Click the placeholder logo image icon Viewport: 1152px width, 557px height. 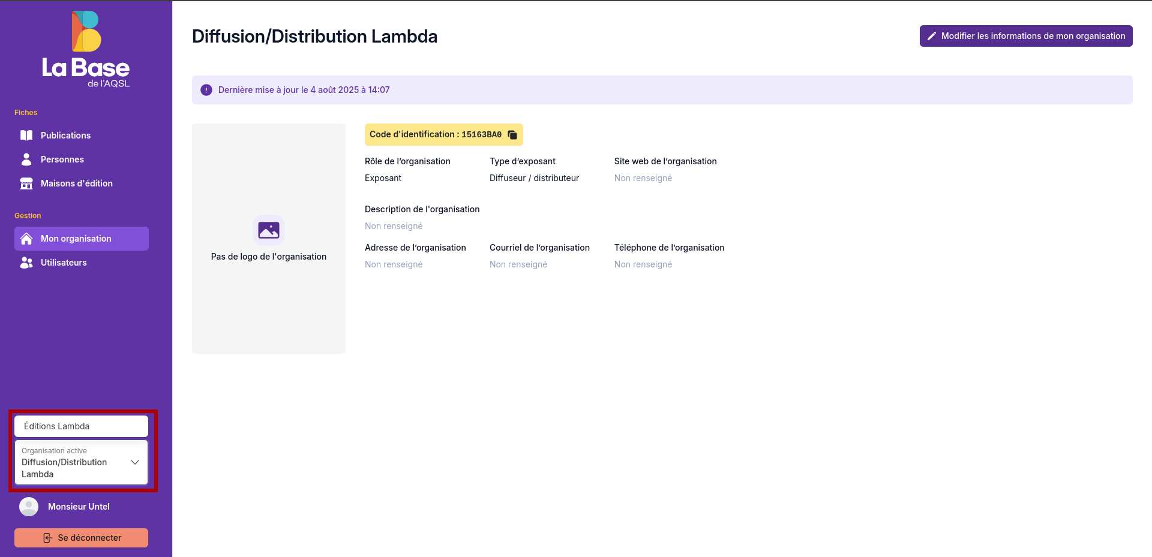click(x=268, y=230)
